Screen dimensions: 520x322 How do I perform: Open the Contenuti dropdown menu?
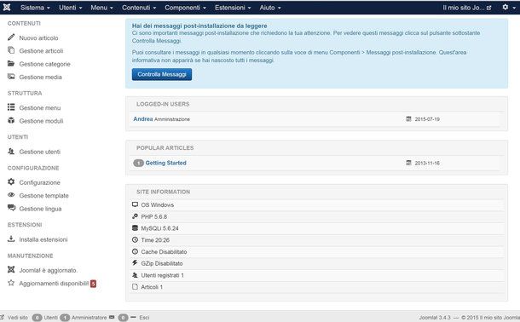click(x=139, y=8)
